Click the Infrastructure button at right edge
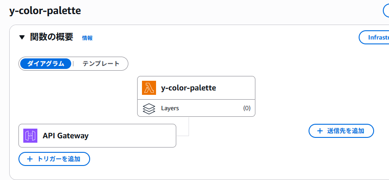Viewport: 389px width, 180px height. pyautogui.click(x=374, y=37)
